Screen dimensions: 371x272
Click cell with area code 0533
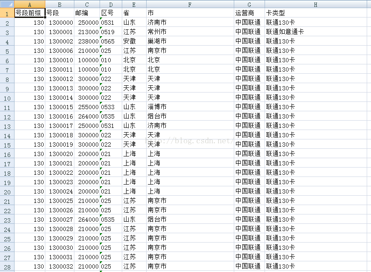[111, 107]
